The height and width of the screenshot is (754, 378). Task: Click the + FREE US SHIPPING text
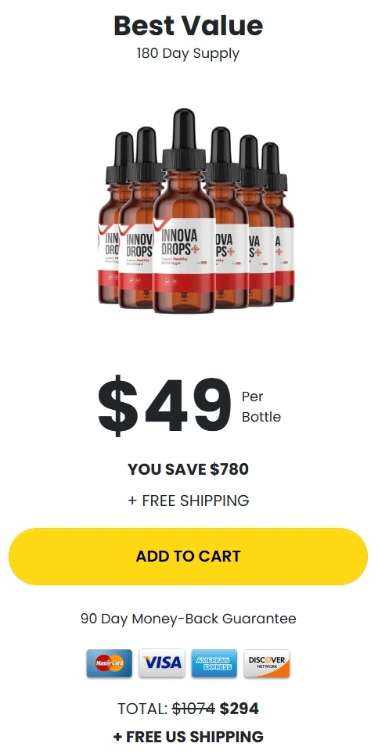click(188, 737)
